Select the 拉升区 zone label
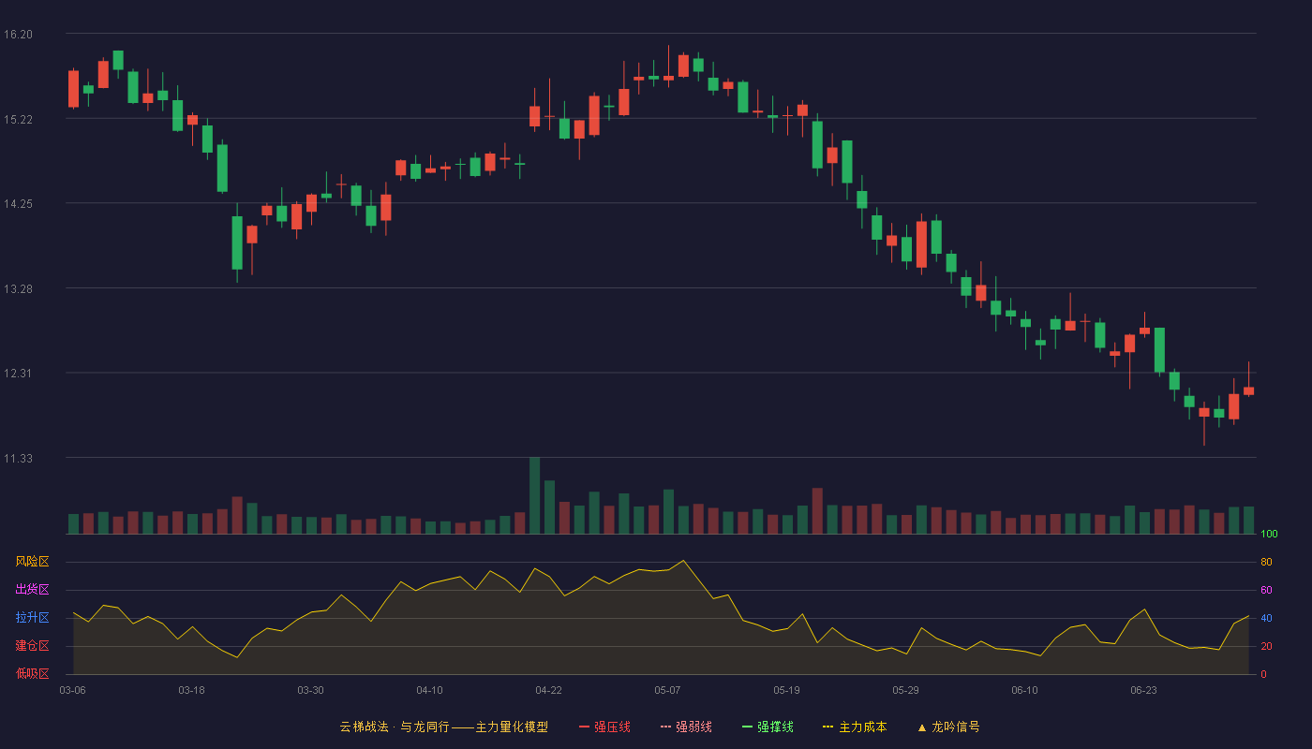The height and width of the screenshot is (749, 1312). [32, 618]
